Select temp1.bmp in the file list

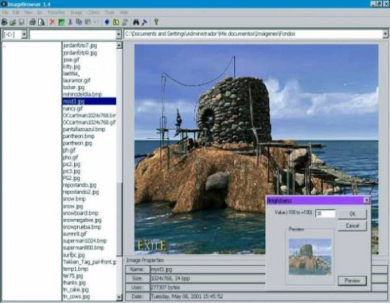pos(75,269)
